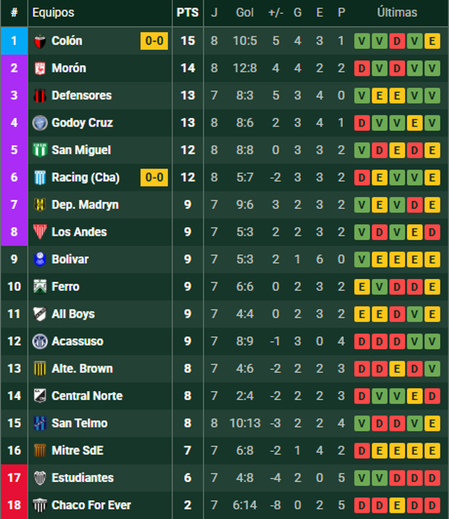The width and height of the screenshot is (449, 519).
Task: Click the Godoy Cruz crest icon
Action: [x=40, y=123]
